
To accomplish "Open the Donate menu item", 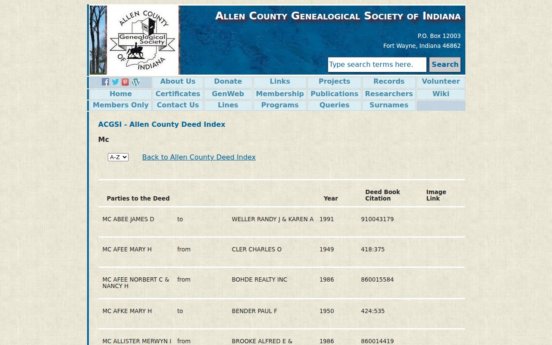I will (x=228, y=82).
